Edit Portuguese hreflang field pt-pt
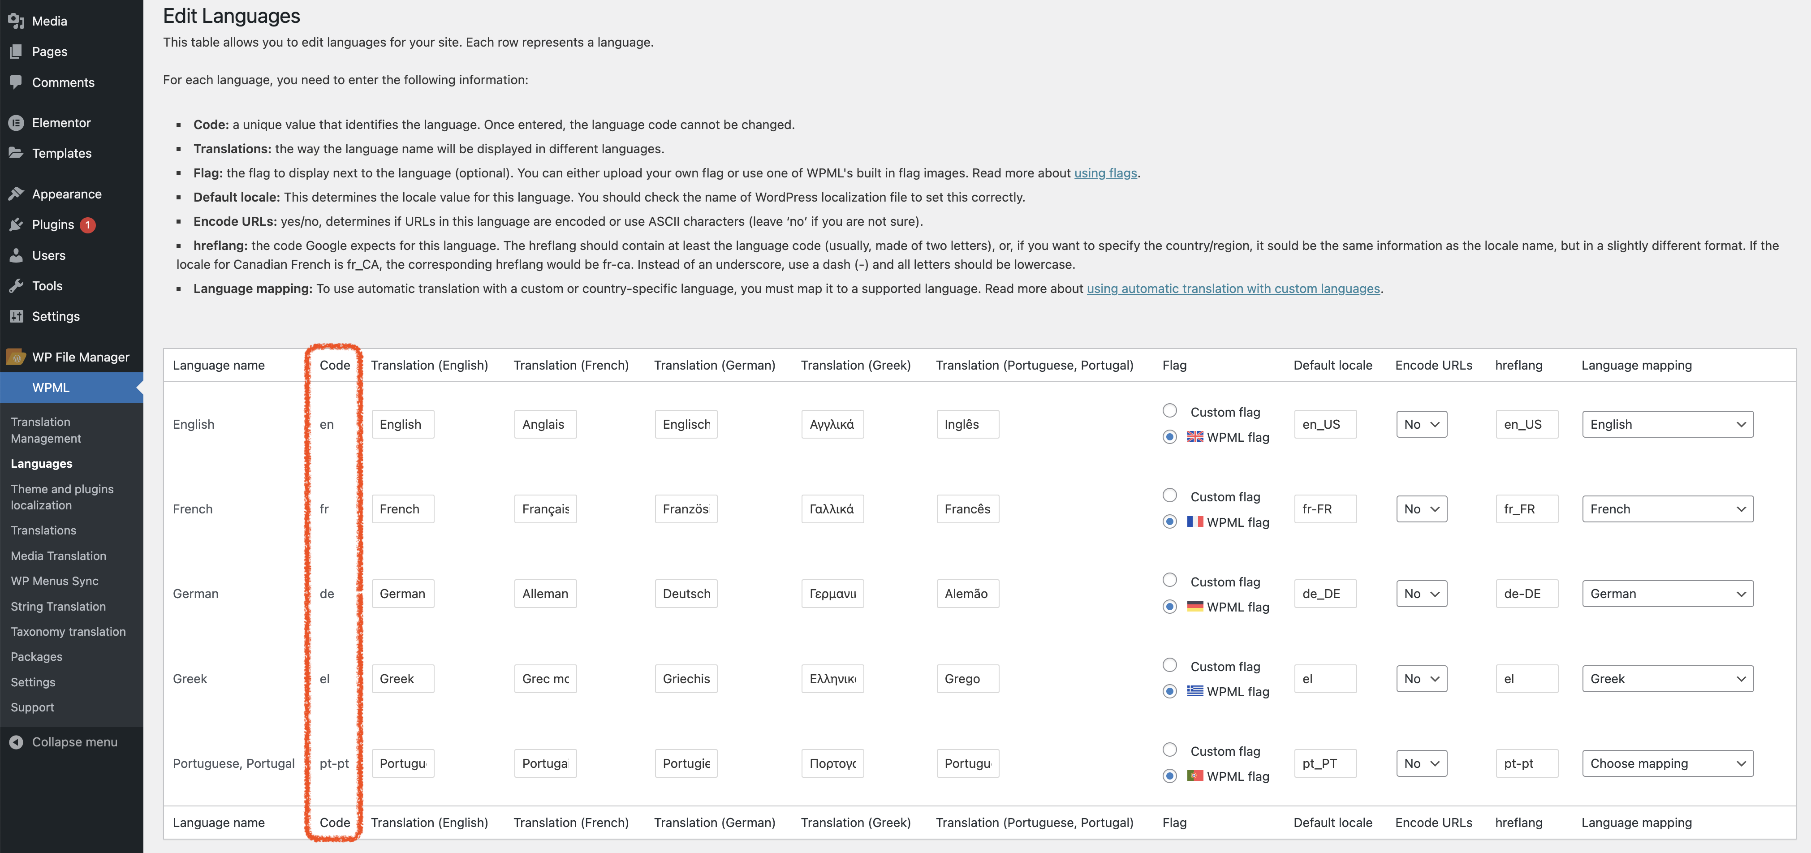 click(x=1526, y=763)
